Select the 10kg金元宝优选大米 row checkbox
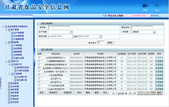169x107 pixels. pyautogui.click(x=40, y=89)
